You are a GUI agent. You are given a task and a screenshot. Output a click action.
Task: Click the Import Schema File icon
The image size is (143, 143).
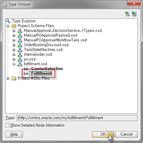click(128, 14)
